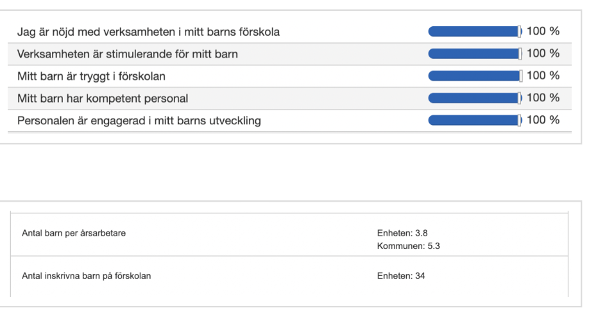
Task: Click the "Jag är nöjd med verksamheten" statement
Action: [x=148, y=31]
